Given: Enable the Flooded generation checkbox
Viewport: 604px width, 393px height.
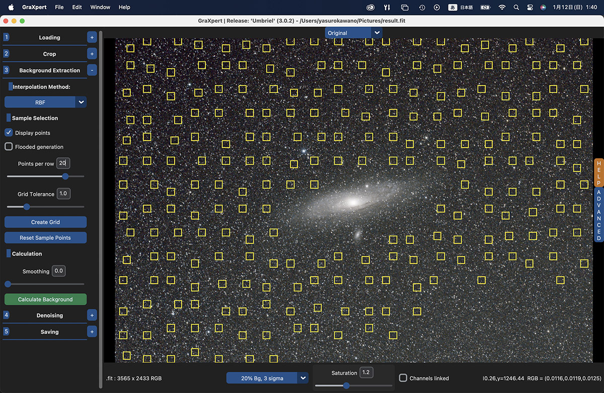Looking at the screenshot, I should pos(9,147).
